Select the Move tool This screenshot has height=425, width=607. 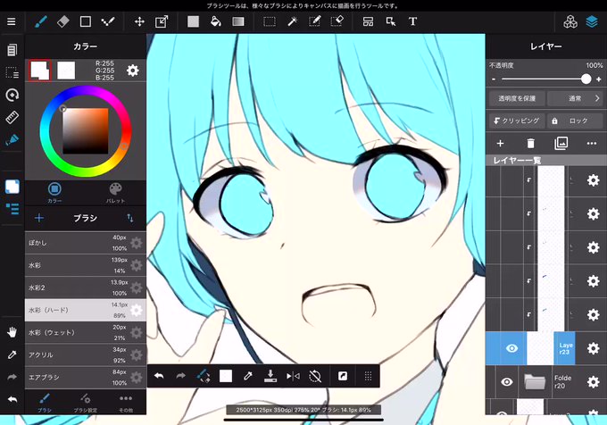[139, 21]
